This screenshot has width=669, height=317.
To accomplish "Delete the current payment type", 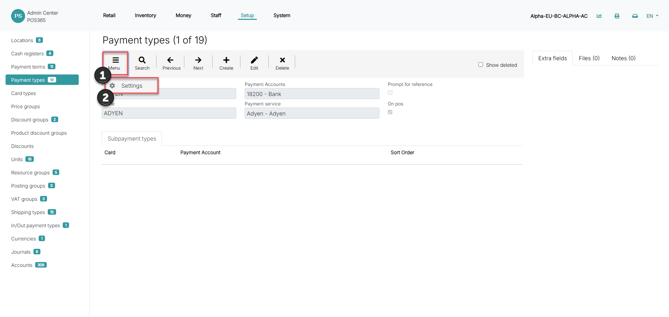I will tap(282, 63).
